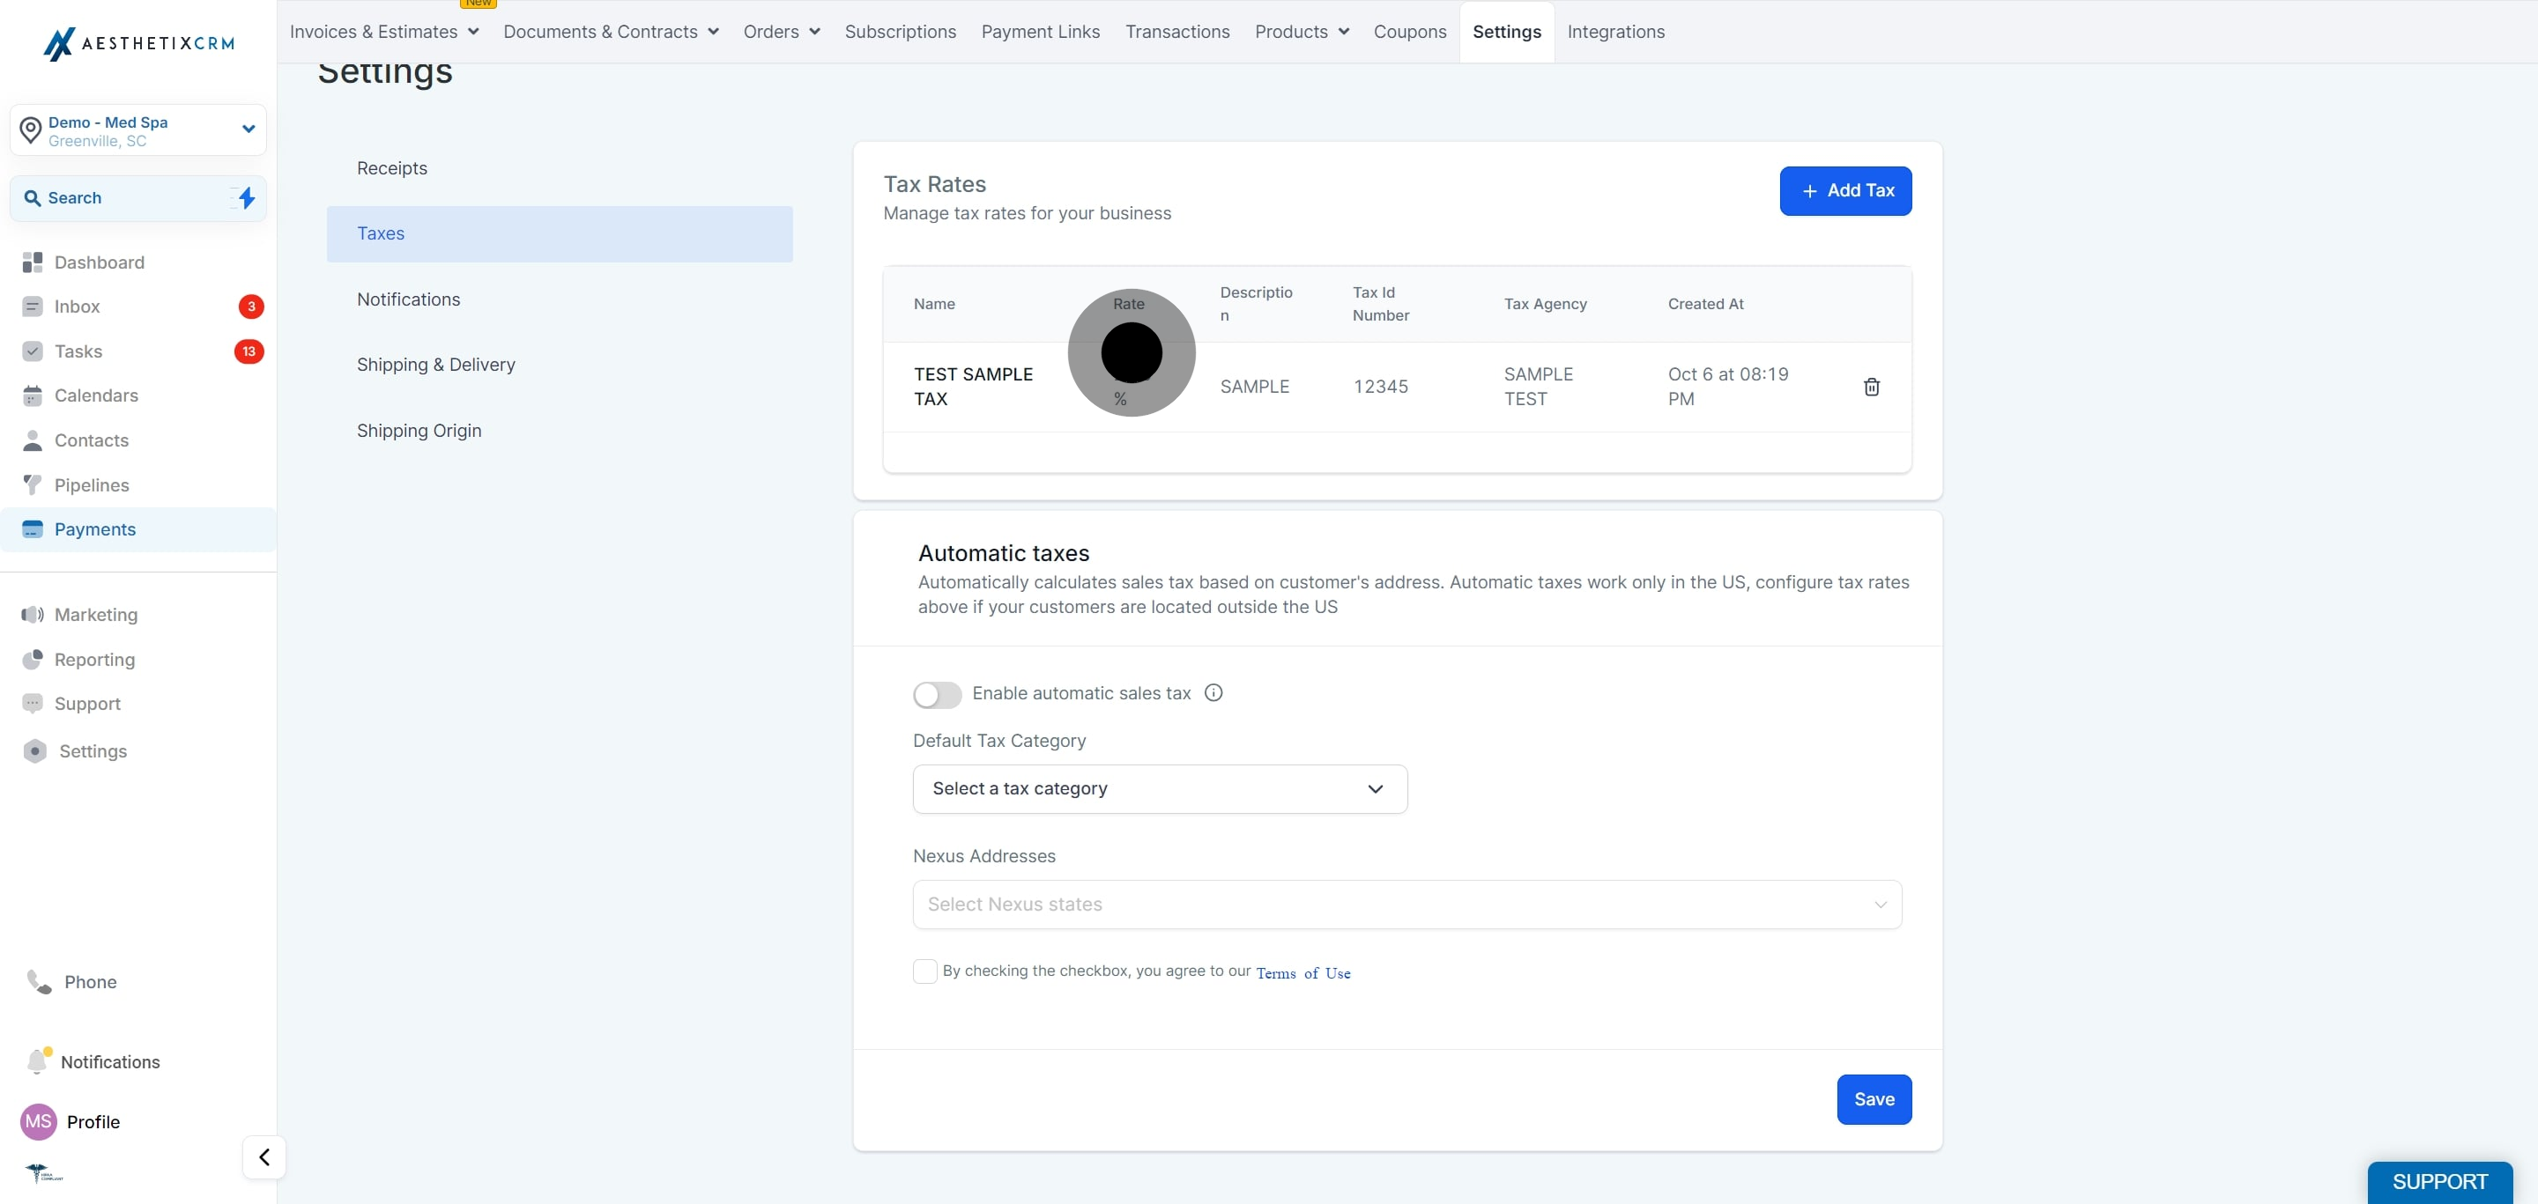Expand the Products menu
Viewport: 2538px width, 1204px height.
point(1302,32)
